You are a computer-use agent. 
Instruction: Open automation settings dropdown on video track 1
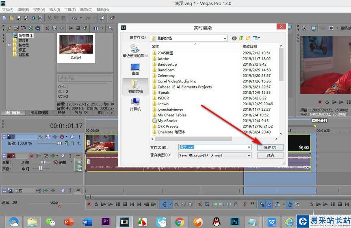[x=67, y=137]
